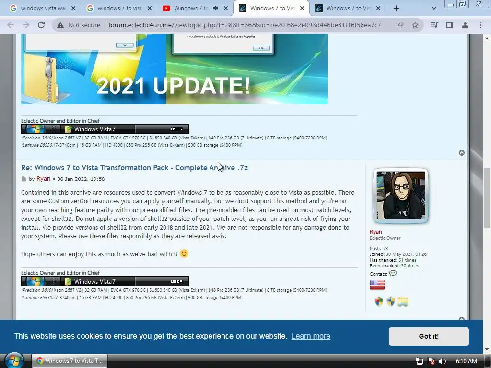Click upper Windows Vista 7 user bar

(105, 129)
